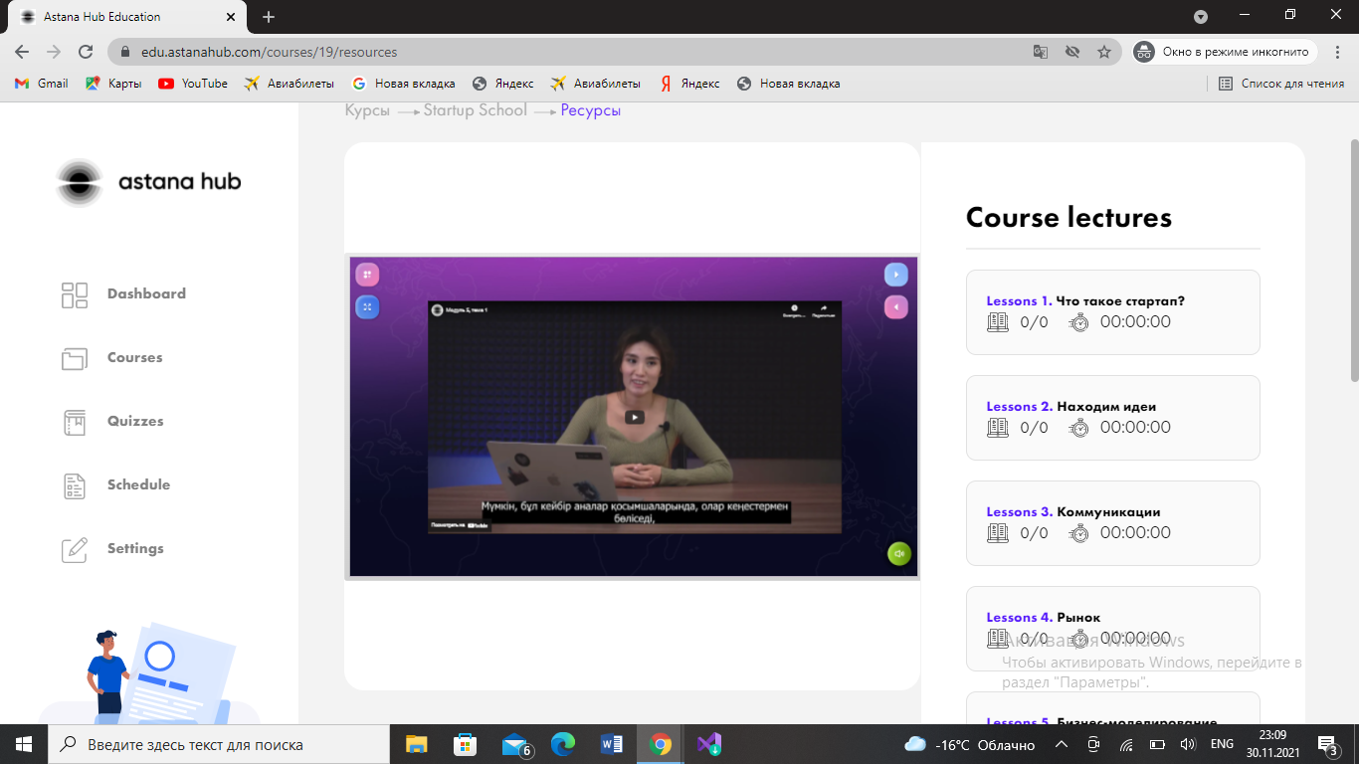1359x764 pixels.
Task: Open Lessons 1 Что такое стартап?
Action: pyautogui.click(x=1113, y=312)
